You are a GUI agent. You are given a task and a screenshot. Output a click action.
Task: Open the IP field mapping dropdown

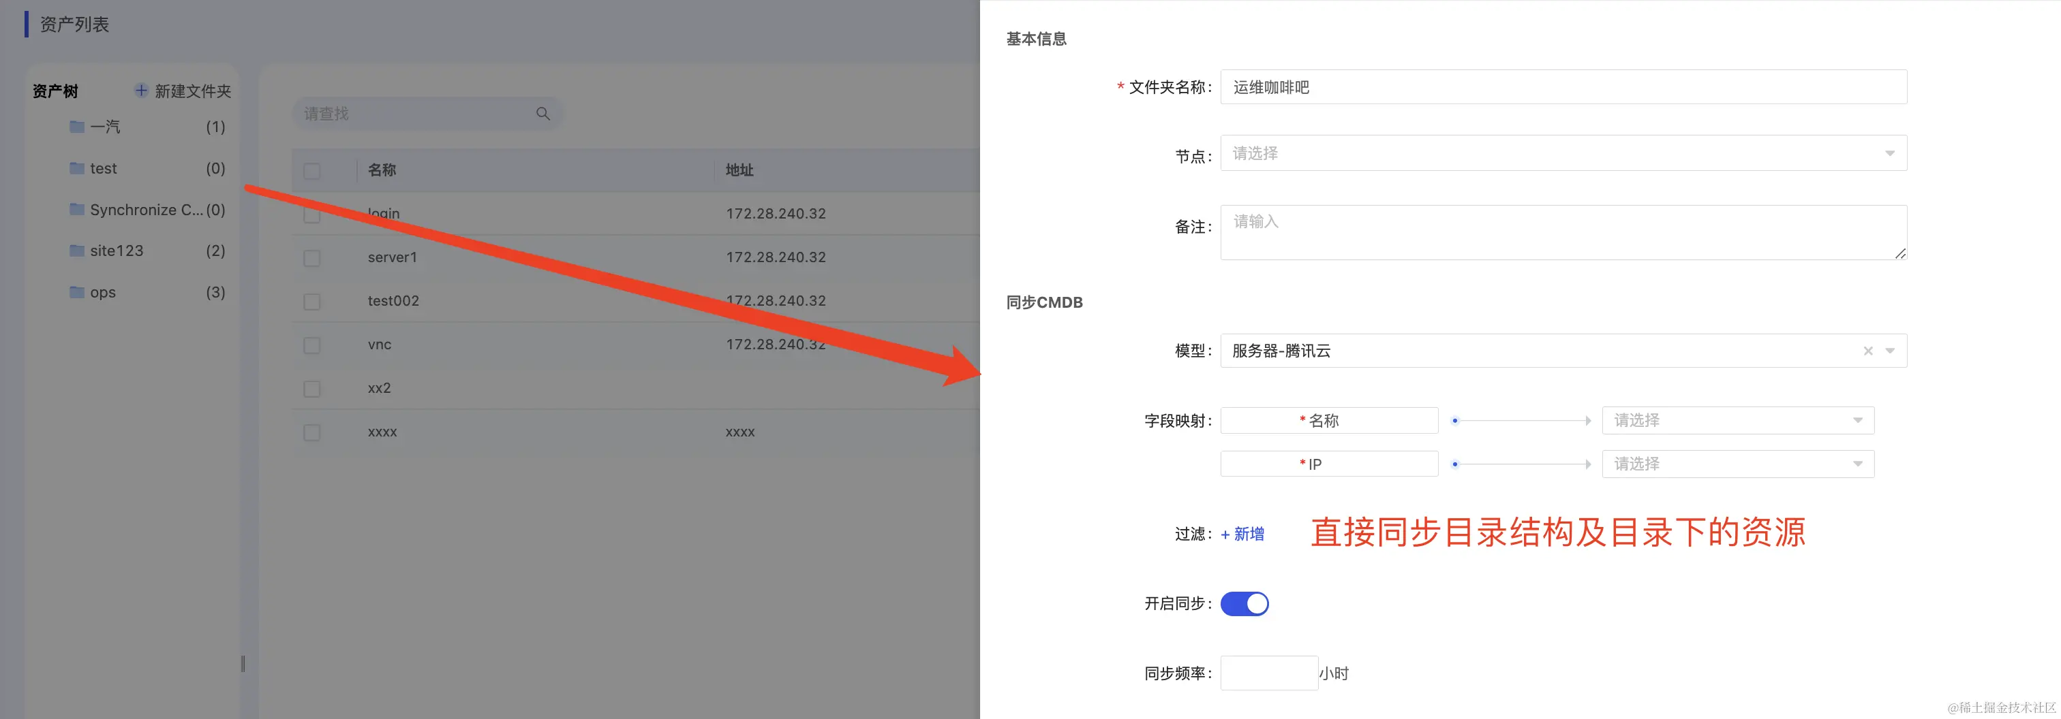coord(1738,464)
